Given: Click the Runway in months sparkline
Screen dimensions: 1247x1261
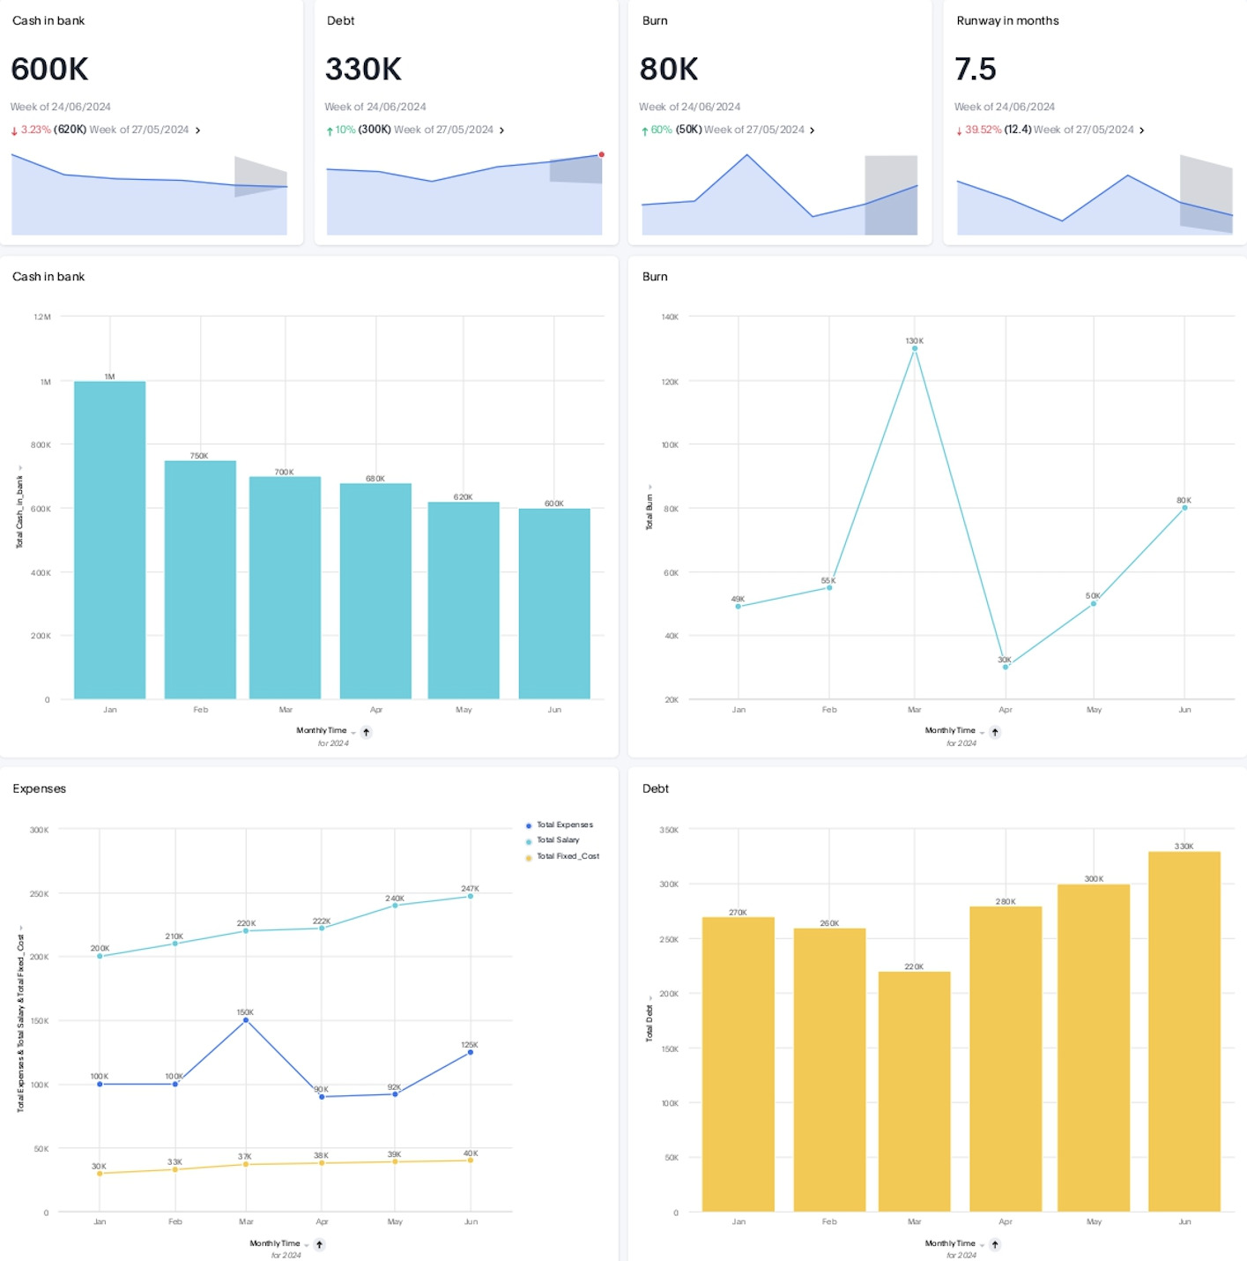Looking at the screenshot, I should pyautogui.click(x=1095, y=194).
